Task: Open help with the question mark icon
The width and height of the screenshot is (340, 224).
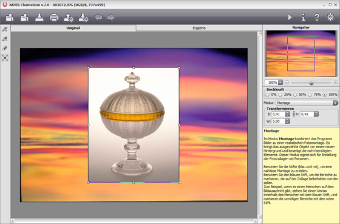Action: click(317, 17)
